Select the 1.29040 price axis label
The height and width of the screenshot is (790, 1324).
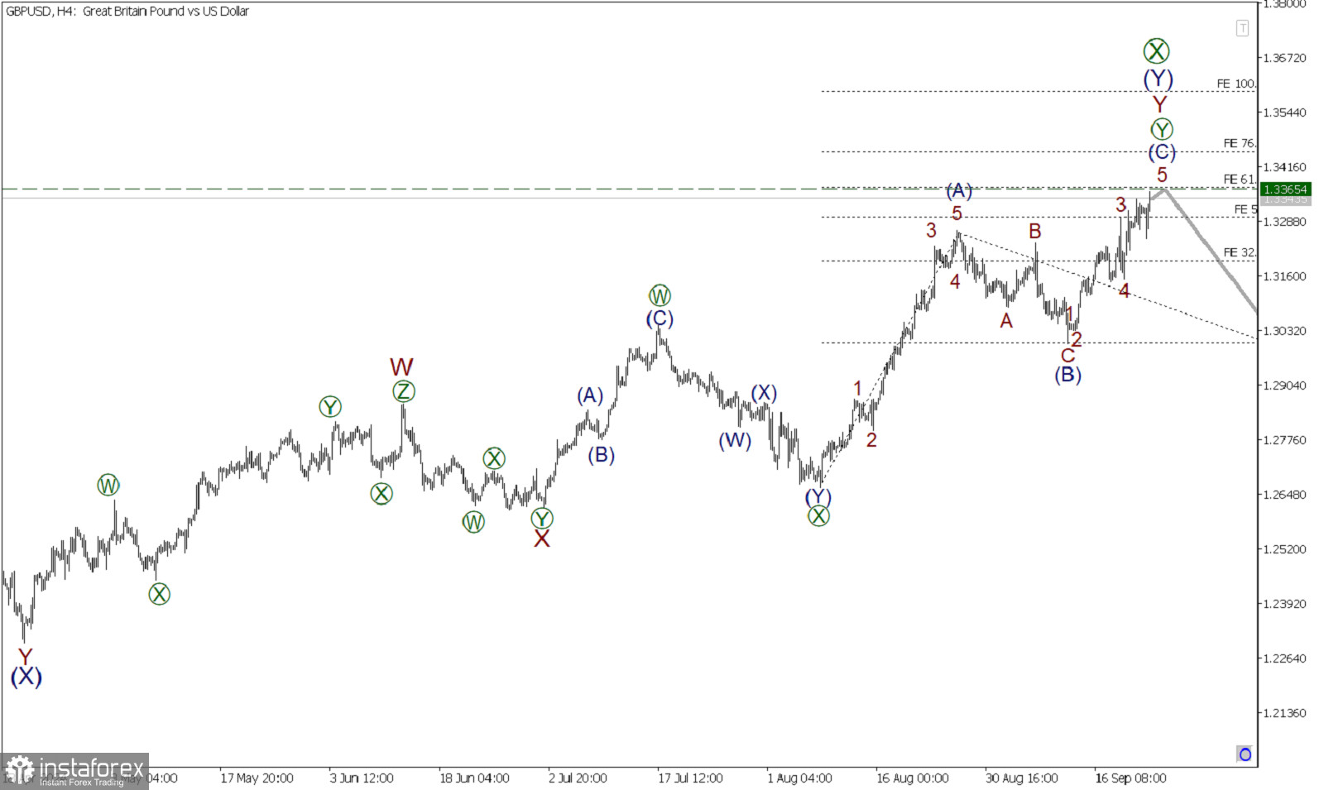(x=1284, y=385)
